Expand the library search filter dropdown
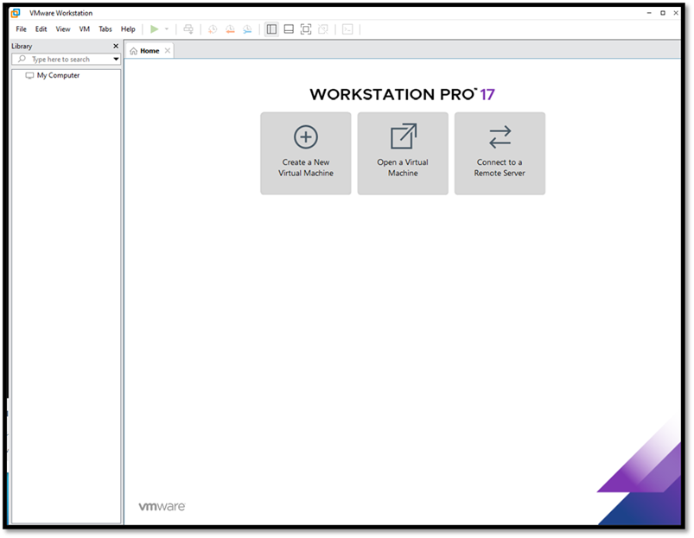The image size is (694, 538). pyautogui.click(x=116, y=60)
